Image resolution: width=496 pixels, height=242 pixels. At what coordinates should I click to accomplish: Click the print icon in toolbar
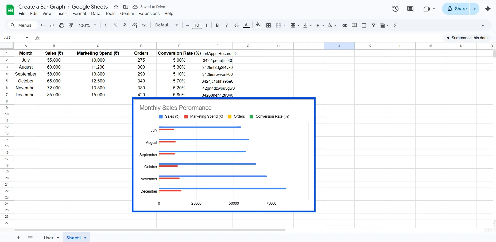[x=62, y=25]
